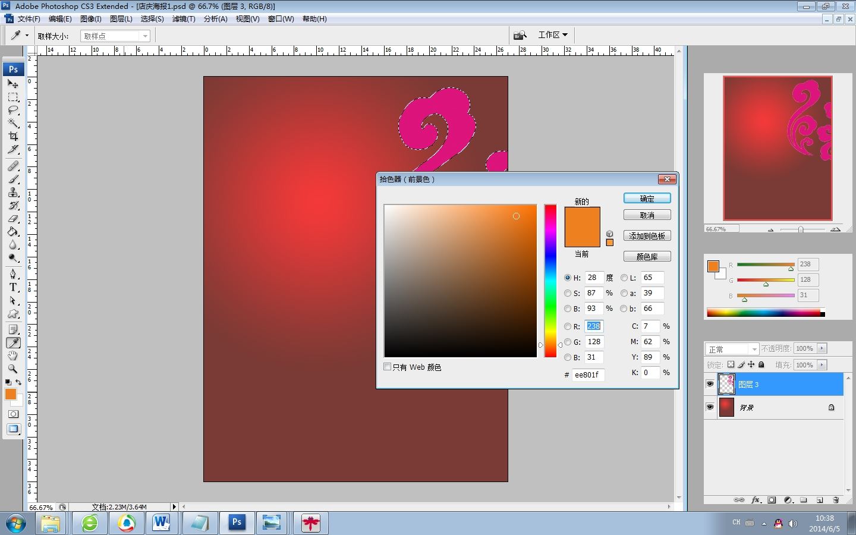Select the Pen tool
Image resolution: width=856 pixels, height=535 pixels.
pyautogui.click(x=13, y=274)
